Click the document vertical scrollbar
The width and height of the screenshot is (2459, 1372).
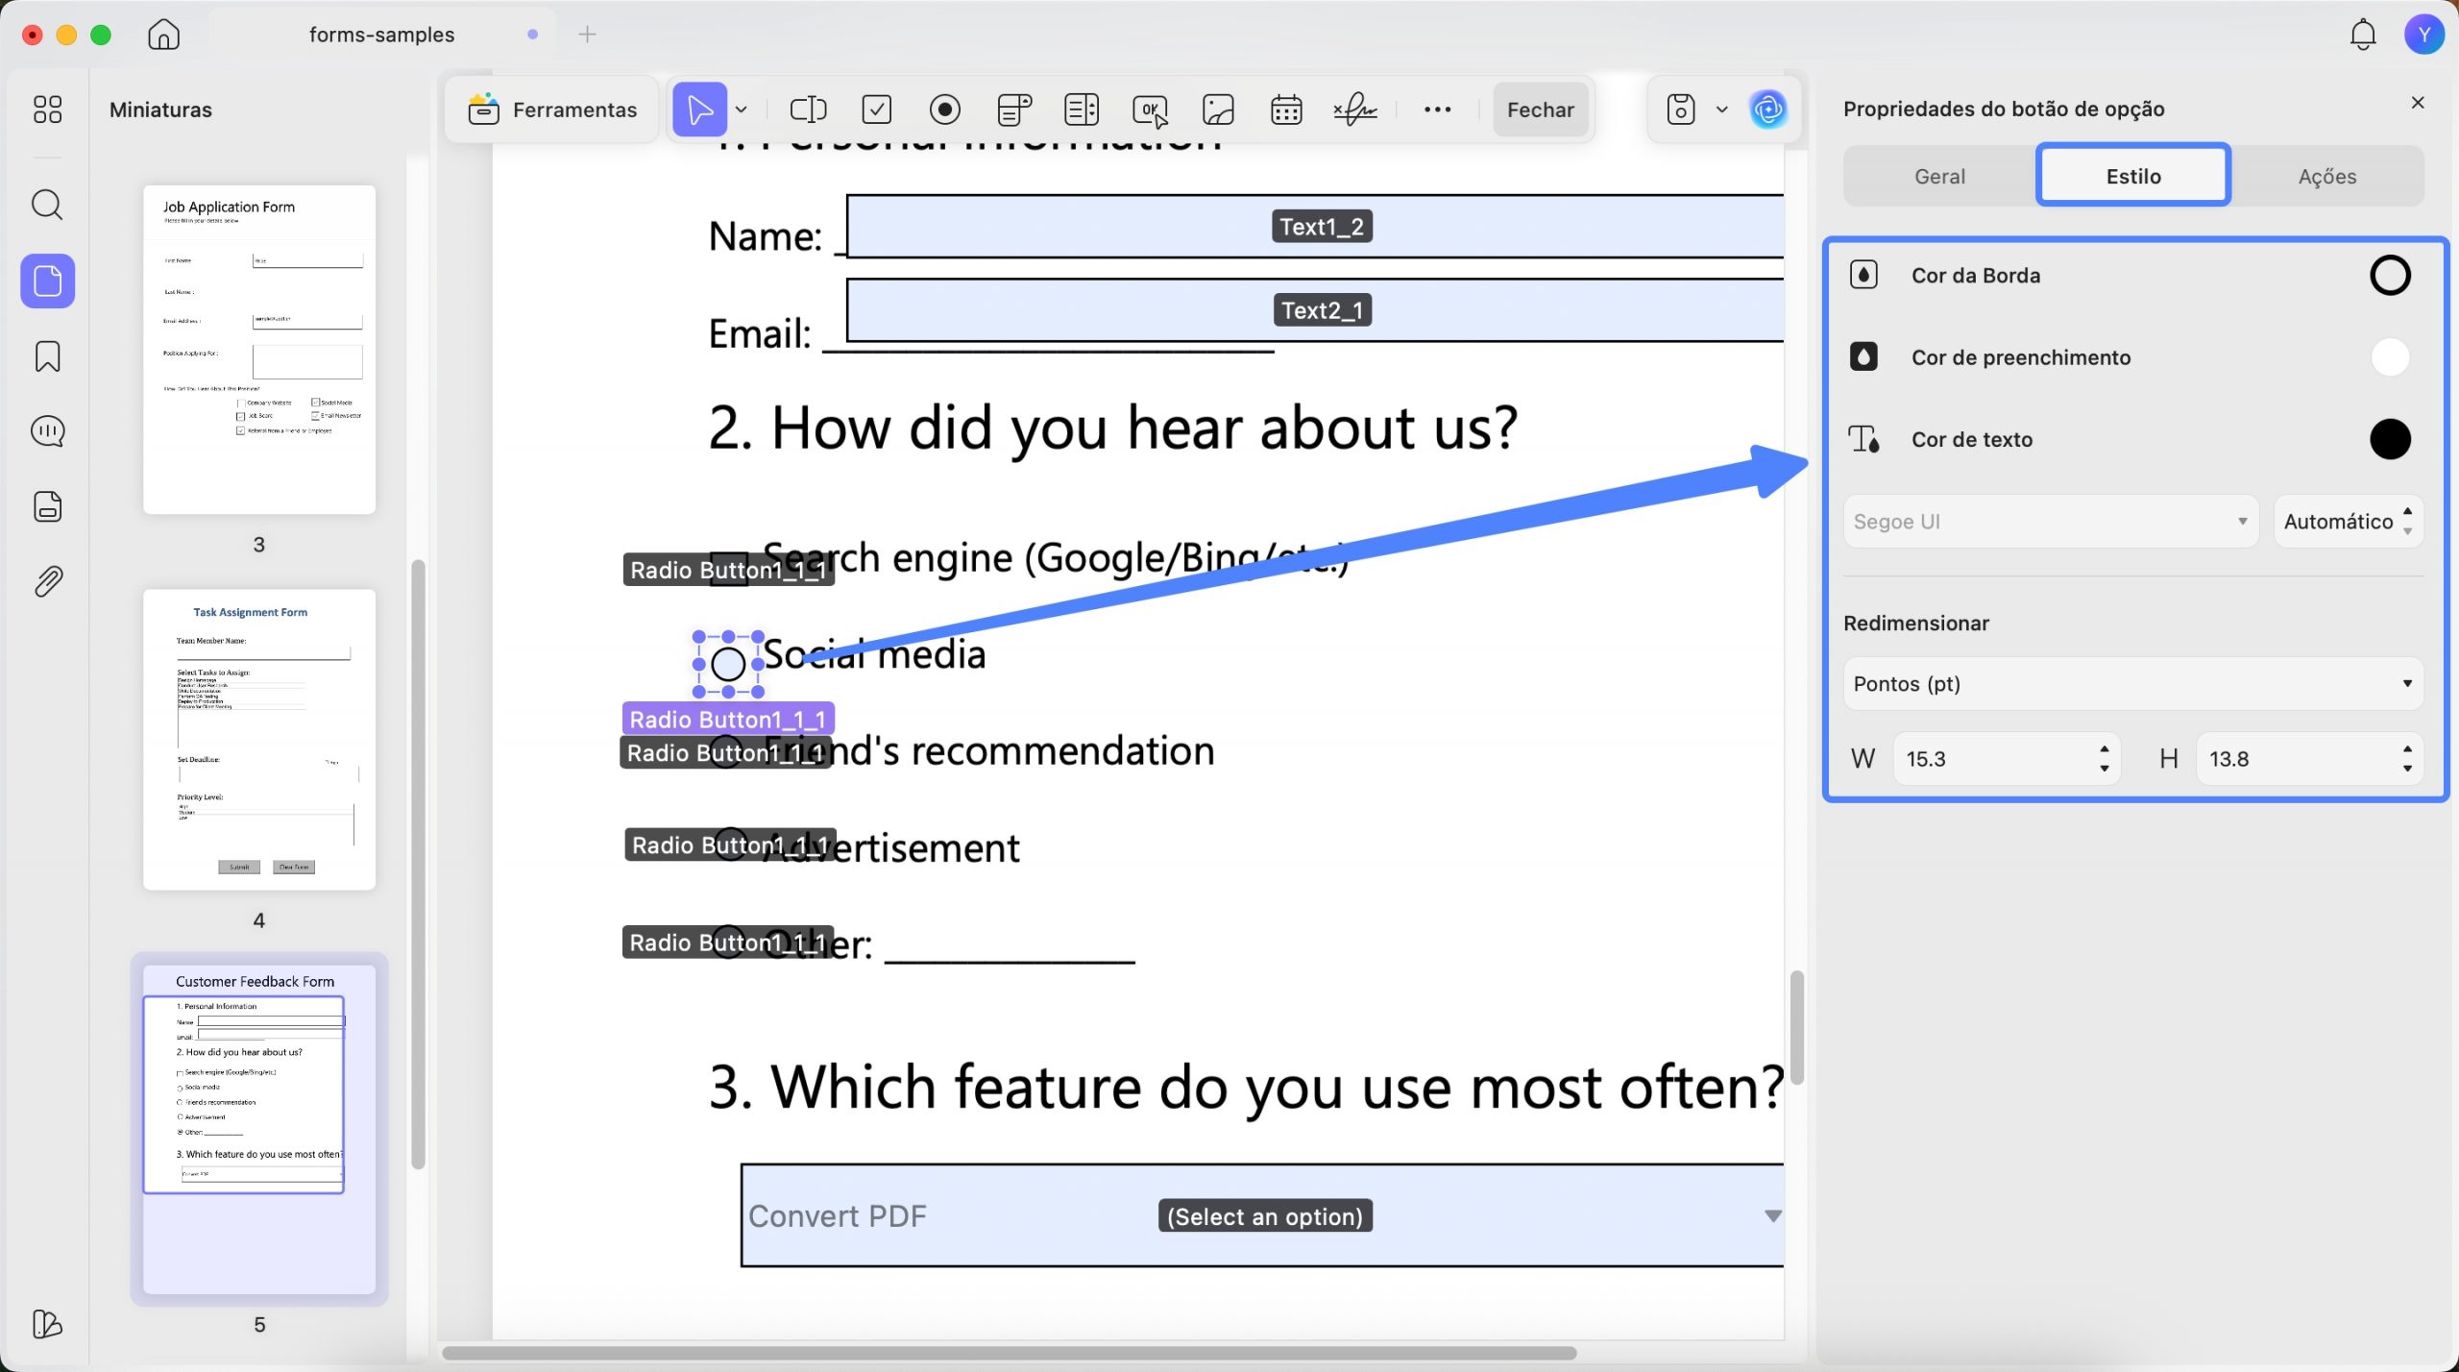tap(1796, 1027)
